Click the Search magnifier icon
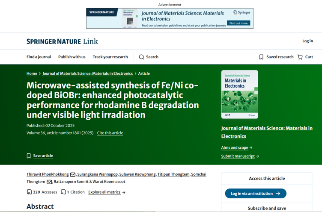Viewport: 322px width, 212px height. click(x=141, y=57)
